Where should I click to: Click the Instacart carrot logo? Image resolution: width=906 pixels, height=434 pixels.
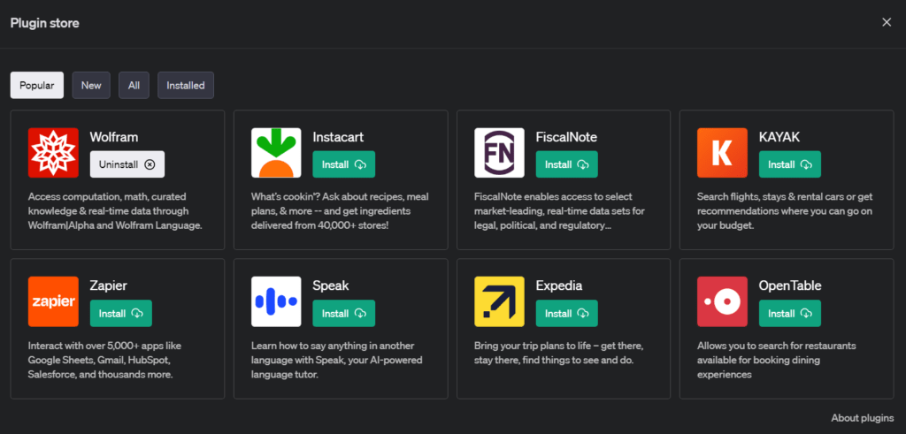point(276,152)
